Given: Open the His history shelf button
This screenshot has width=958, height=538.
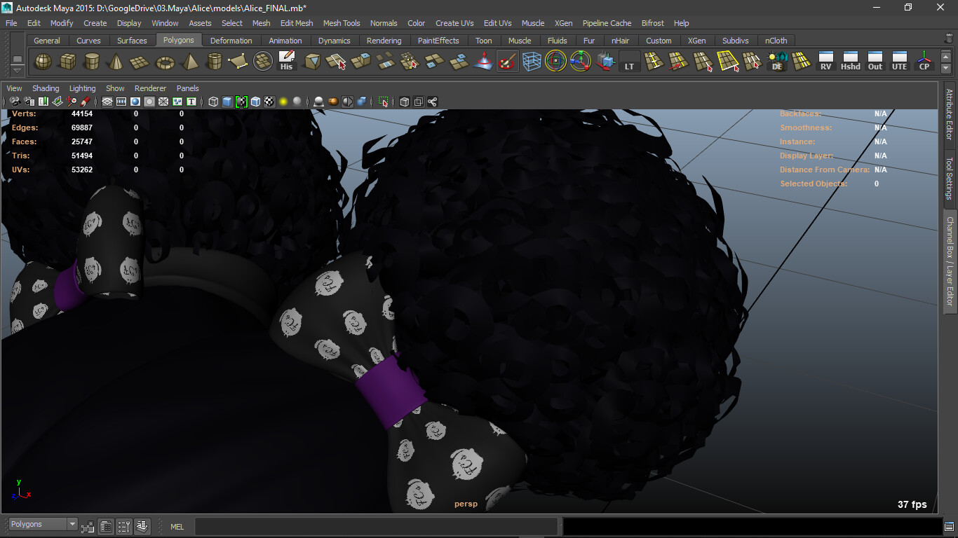Looking at the screenshot, I should click(x=286, y=62).
